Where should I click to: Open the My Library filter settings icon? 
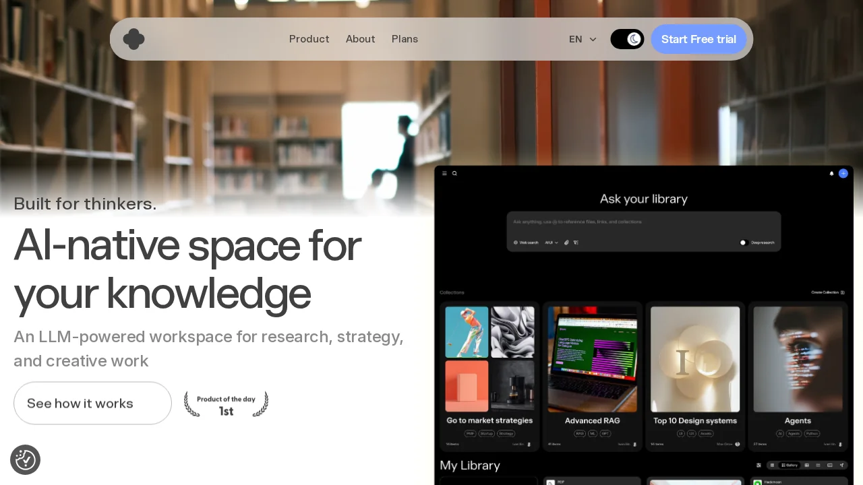point(758,465)
